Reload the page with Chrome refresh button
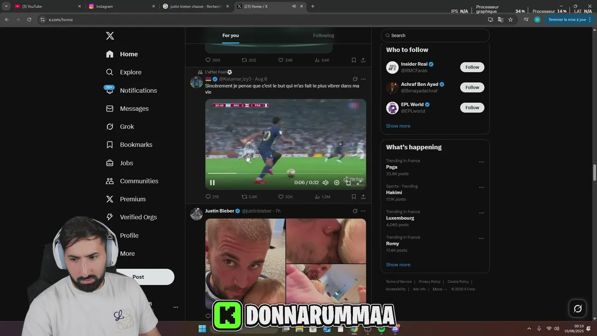597x336 pixels. click(29, 20)
